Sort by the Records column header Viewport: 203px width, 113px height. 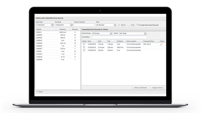75,29
